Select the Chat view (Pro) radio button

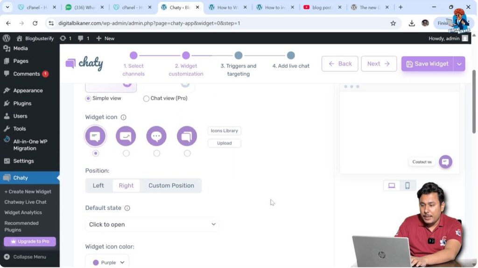[146, 98]
